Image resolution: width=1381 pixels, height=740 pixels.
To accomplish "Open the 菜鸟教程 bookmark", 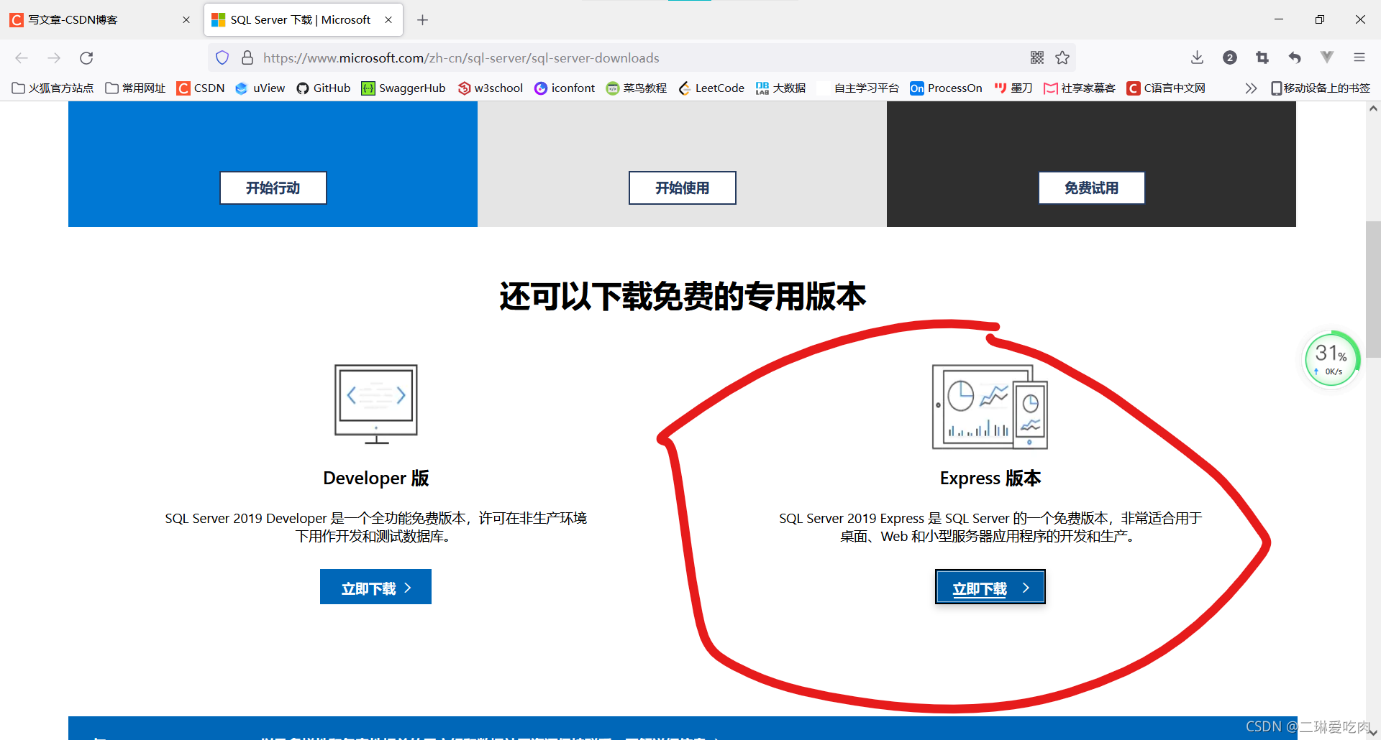I will 637,88.
